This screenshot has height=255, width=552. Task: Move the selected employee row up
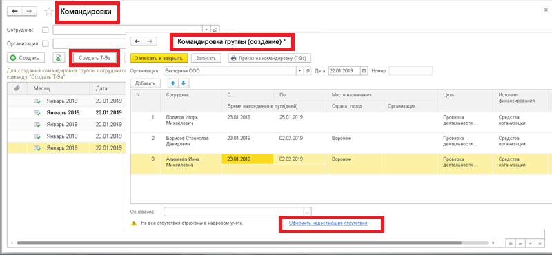172,83
